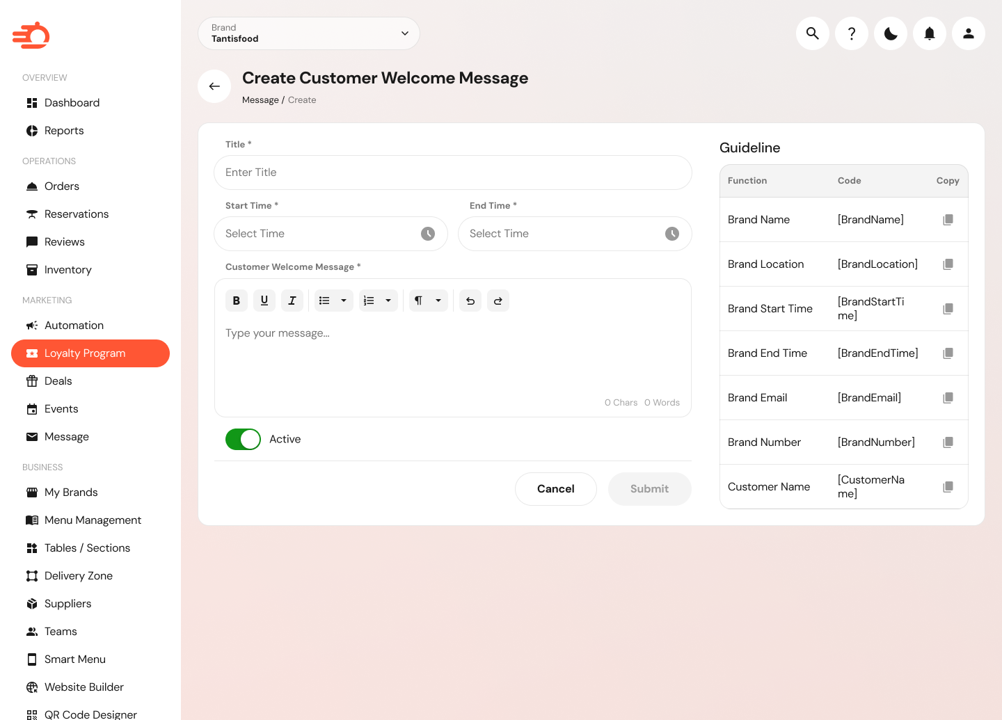Screen dimensions: 1002x720
Task: Open user profile icon
Action: click(x=968, y=33)
